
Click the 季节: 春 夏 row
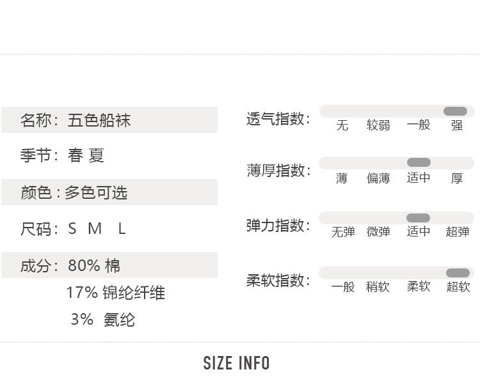coord(63,155)
